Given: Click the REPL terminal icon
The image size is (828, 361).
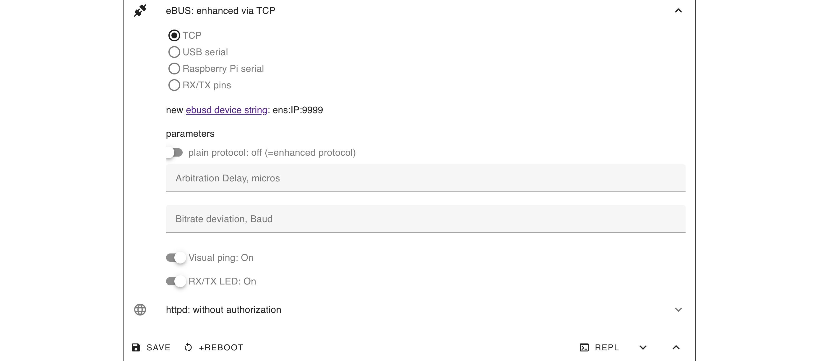Looking at the screenshot, I should (x=584, y=347).
